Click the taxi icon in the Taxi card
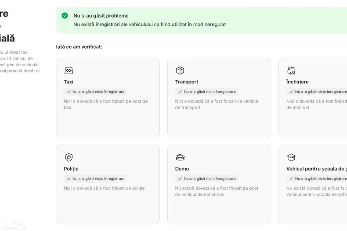 [69, 71]
